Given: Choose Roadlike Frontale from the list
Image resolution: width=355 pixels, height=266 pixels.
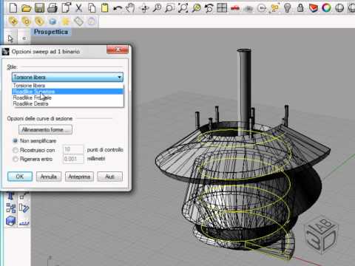Looking at the screenshot, I should [x=67, y=98].
